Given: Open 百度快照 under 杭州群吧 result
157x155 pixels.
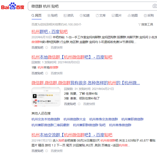Looking at the screenshot, I should point(57,47).
